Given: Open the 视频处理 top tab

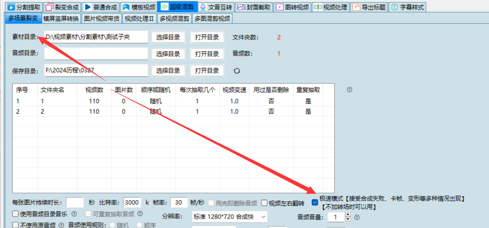Looking at the screenshot, I should click(x=330, y=7).
